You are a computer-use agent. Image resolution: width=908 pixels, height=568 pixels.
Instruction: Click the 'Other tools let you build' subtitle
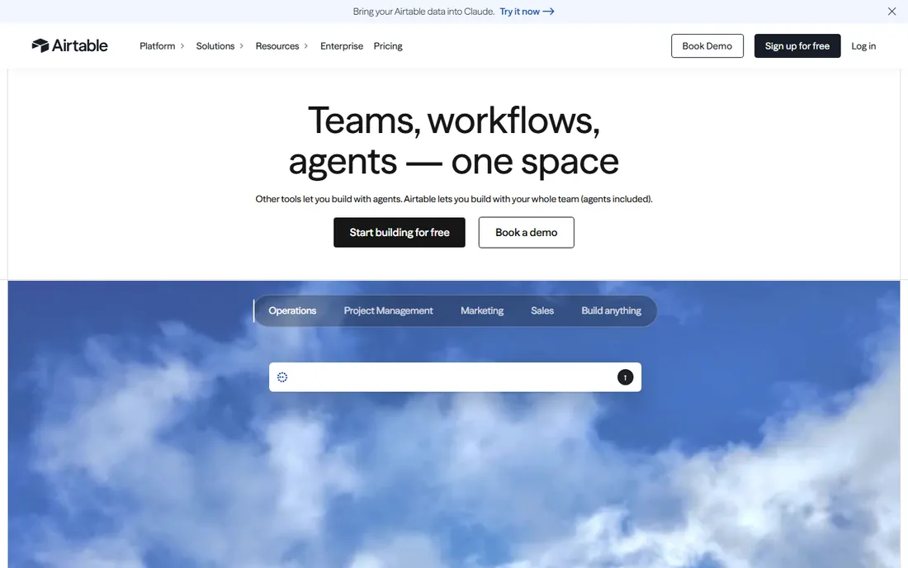click(x=454, y=199)
